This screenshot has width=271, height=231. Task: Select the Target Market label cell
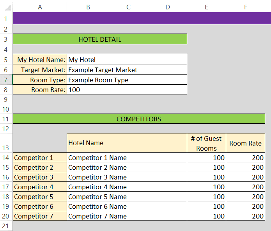(40, 70)
